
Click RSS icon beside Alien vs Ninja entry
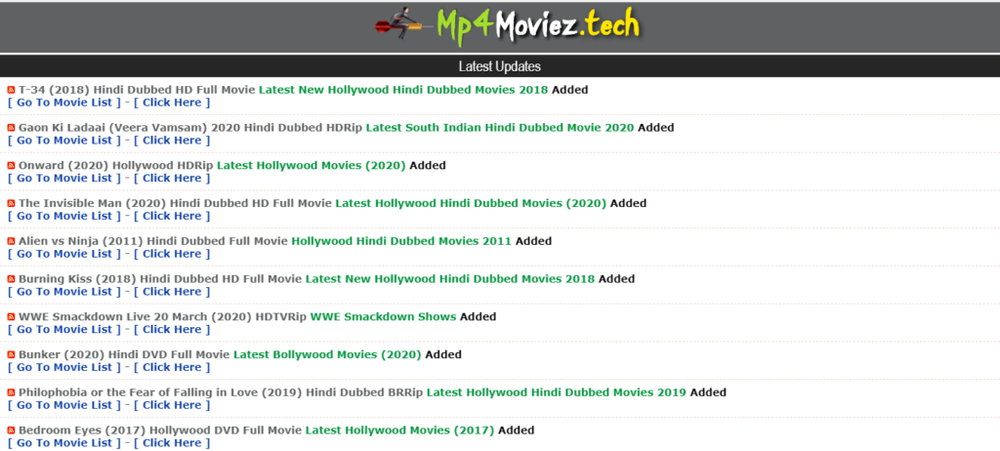11,241
